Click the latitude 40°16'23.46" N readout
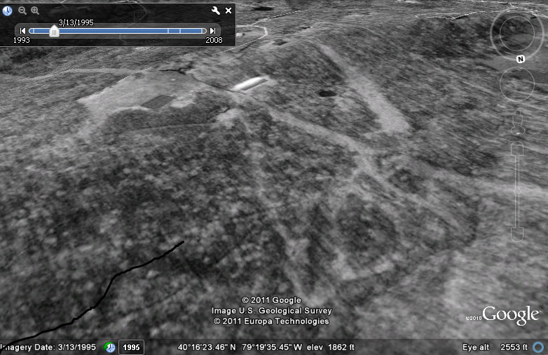Image resolution: width=548 pixels, height=355 pixels. 207,347
